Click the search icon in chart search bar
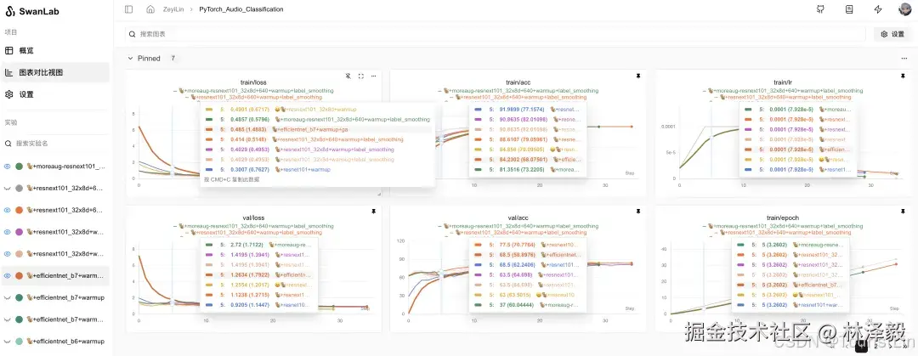 133,34
